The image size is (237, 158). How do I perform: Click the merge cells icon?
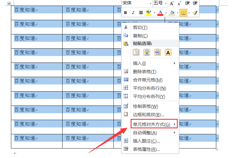[126, 79]
